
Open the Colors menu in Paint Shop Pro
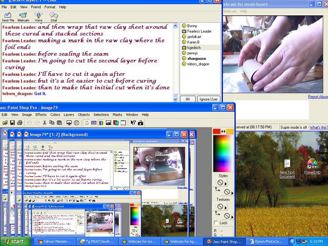(x=55, y=115)
